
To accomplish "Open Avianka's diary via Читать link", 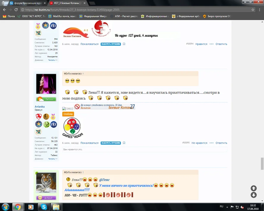I will point(53,159).
